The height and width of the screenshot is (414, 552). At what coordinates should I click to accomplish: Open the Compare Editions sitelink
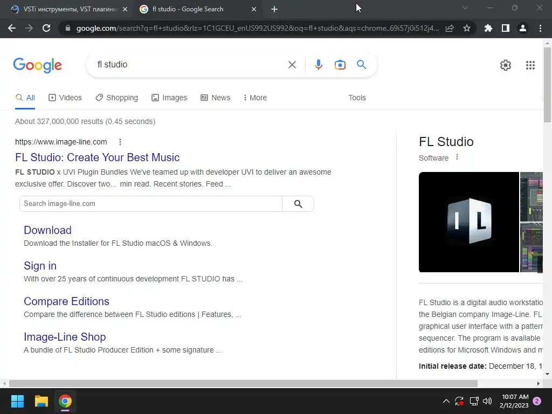click(66, 301)
